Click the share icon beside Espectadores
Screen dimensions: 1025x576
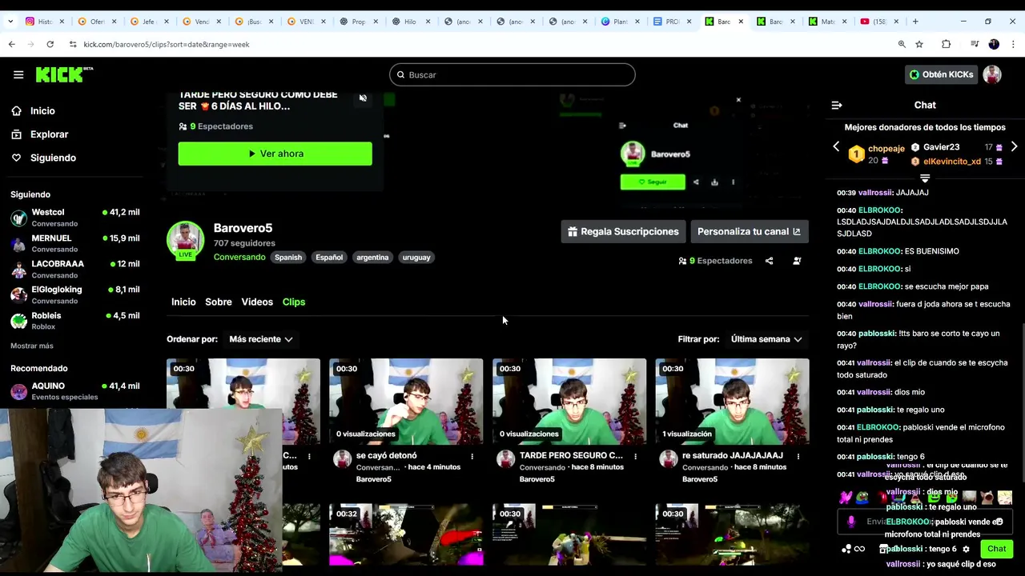[x=769, y=261]
